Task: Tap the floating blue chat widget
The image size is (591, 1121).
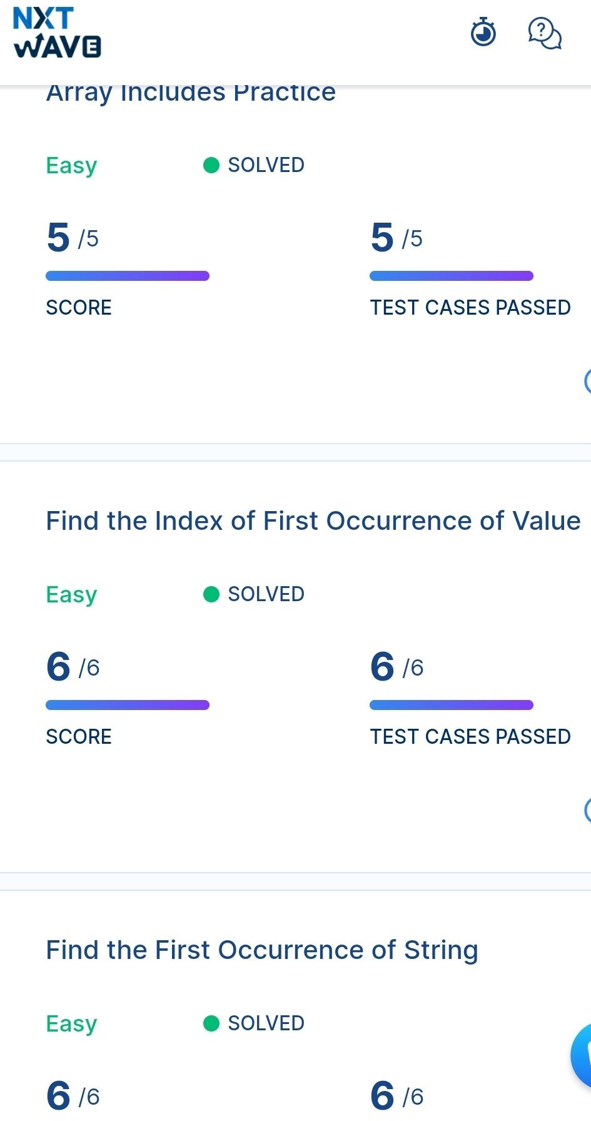Action: point(582,1056)
